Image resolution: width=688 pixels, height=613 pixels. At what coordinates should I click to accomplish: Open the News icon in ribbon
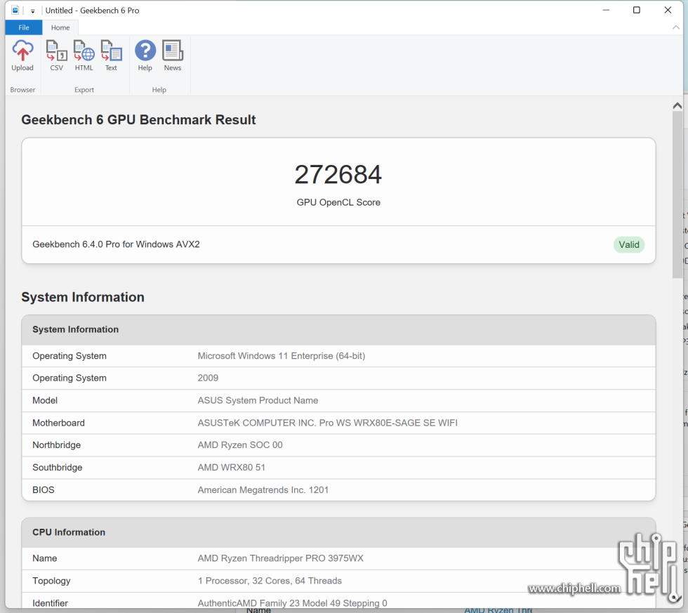pyautogui.click(x=173, y=55)
